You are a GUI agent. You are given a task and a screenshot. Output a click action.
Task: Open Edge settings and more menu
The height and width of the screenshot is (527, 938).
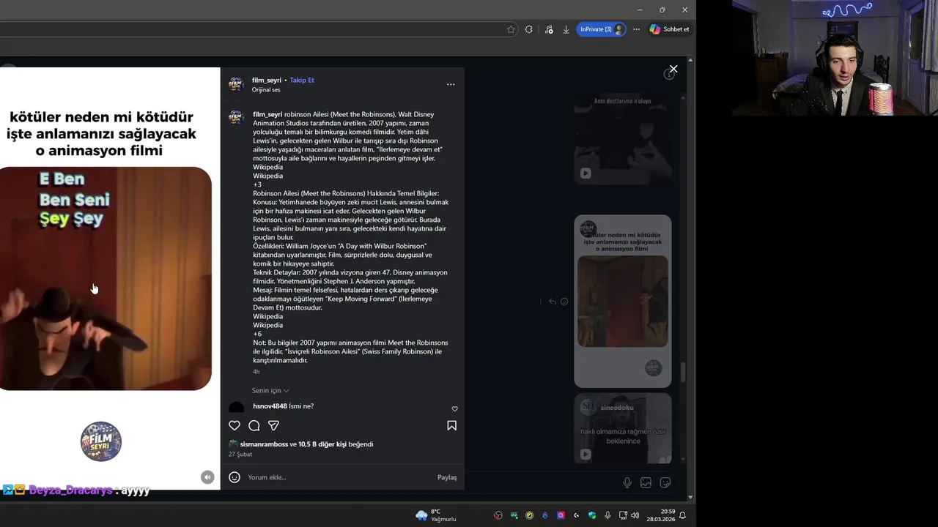[x=636, y=29]
